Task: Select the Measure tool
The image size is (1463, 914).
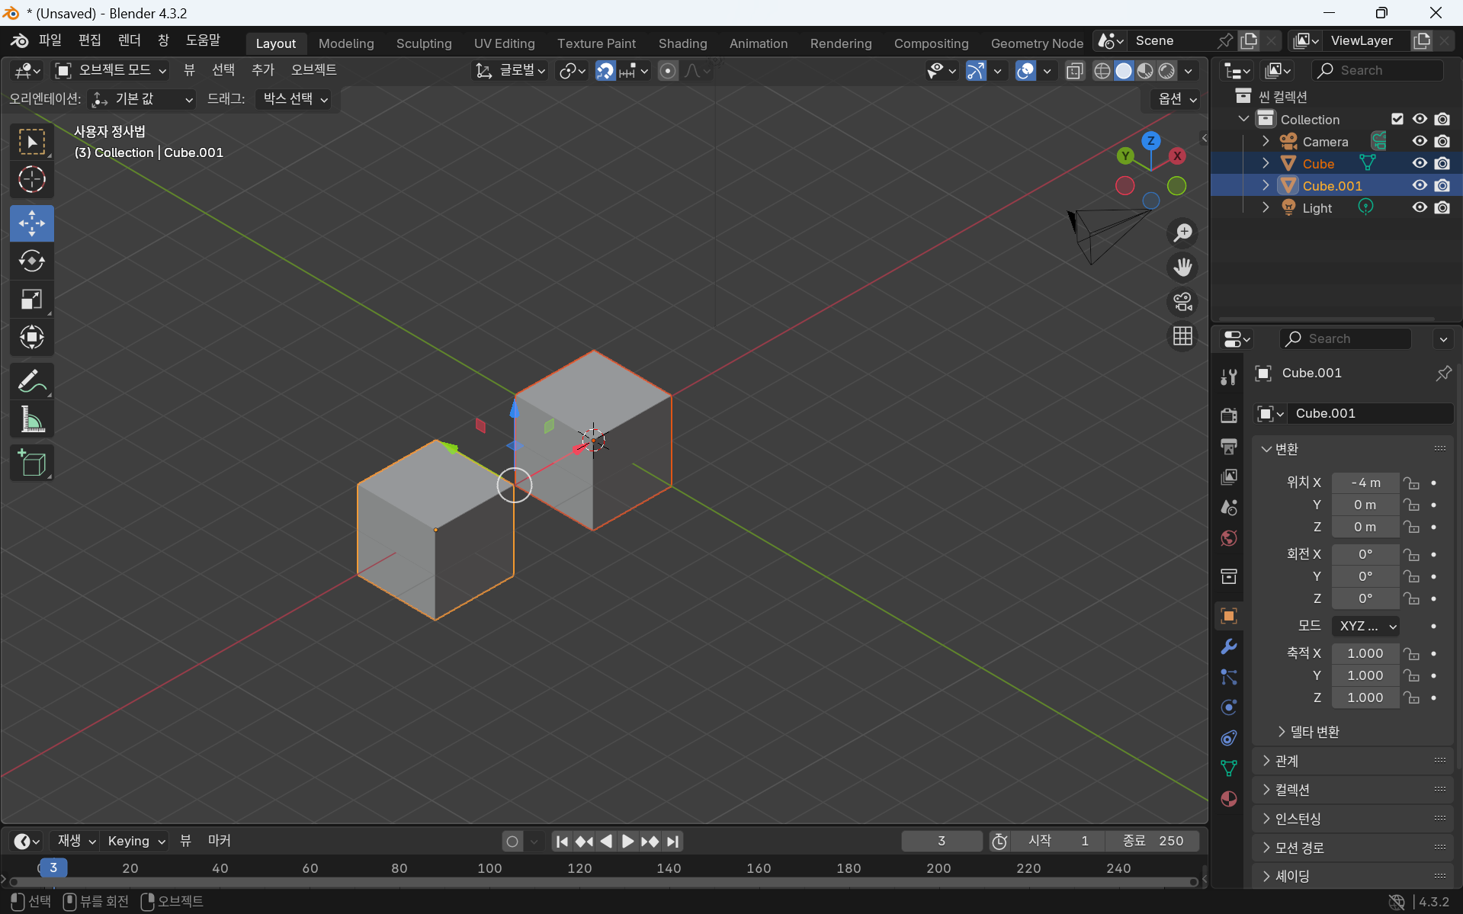Action: [31, 419]
